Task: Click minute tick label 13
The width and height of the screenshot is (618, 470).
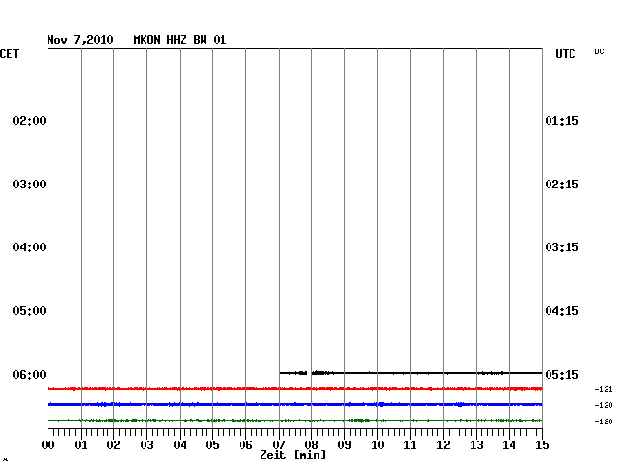Action: click(476, 445)
